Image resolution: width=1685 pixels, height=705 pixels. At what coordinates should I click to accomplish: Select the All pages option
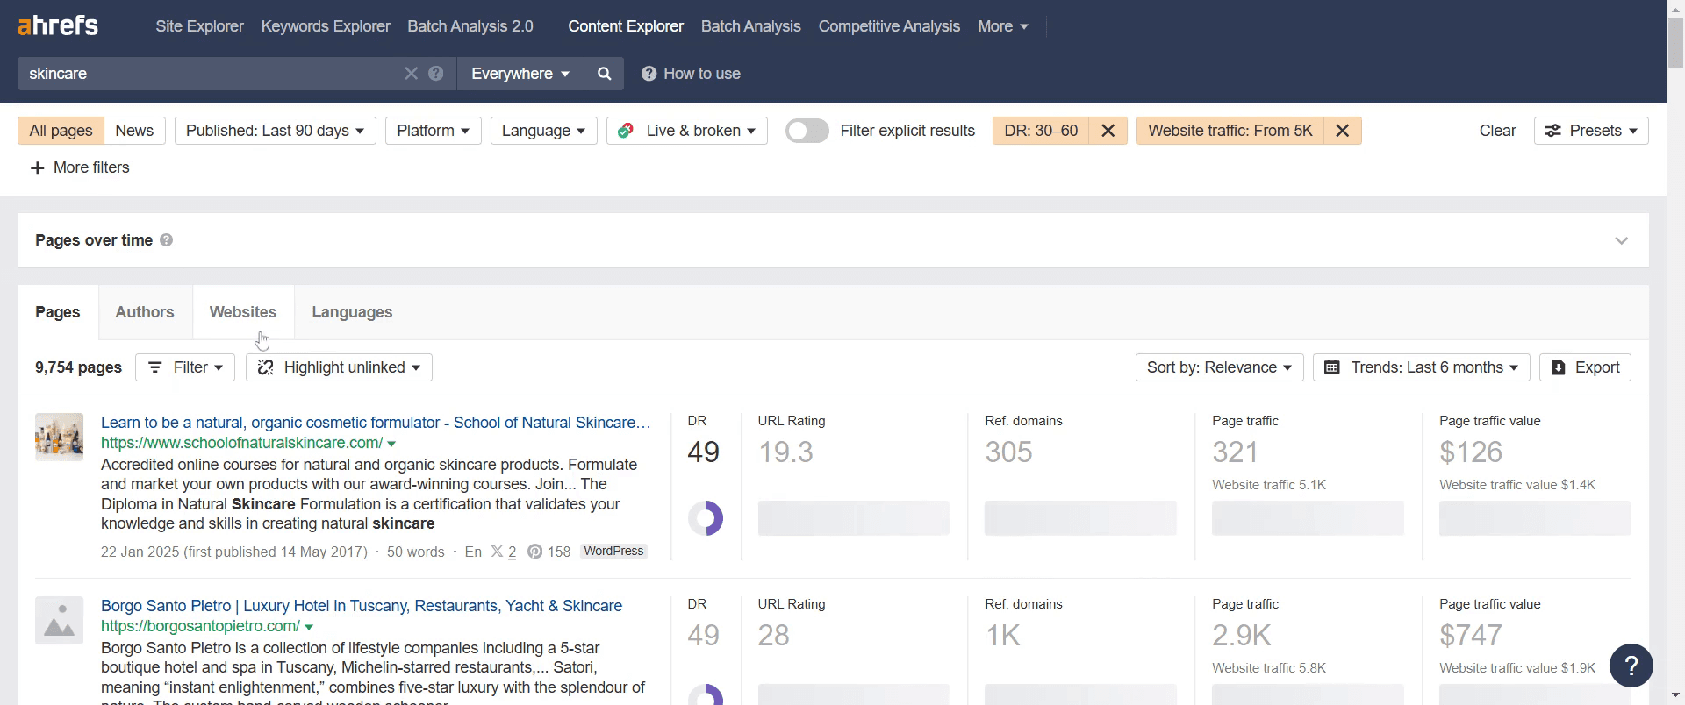click(x=61, y=131)
